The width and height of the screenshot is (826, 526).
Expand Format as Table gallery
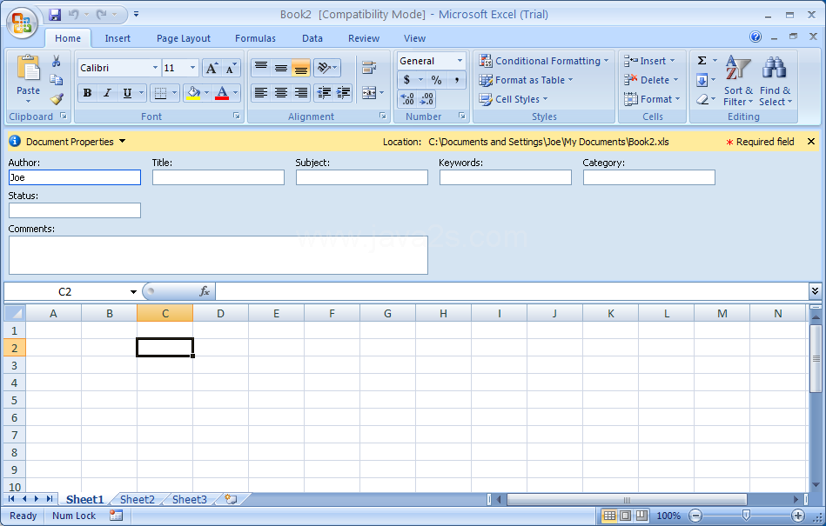[526, 80]
